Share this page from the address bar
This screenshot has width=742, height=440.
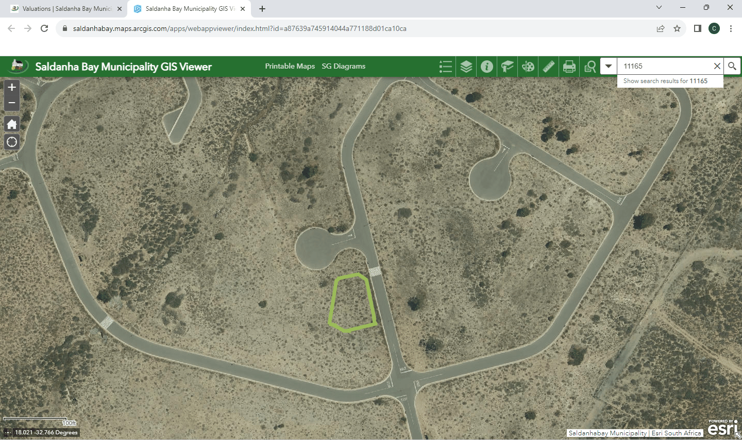661,28
